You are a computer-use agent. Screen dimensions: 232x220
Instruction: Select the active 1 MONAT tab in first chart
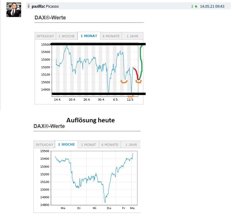tap(89, 36)
